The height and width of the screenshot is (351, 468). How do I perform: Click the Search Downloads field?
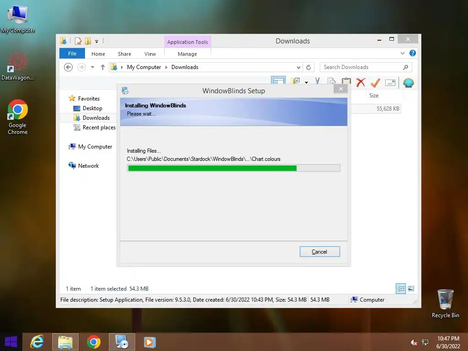click(x=366, y=67)
